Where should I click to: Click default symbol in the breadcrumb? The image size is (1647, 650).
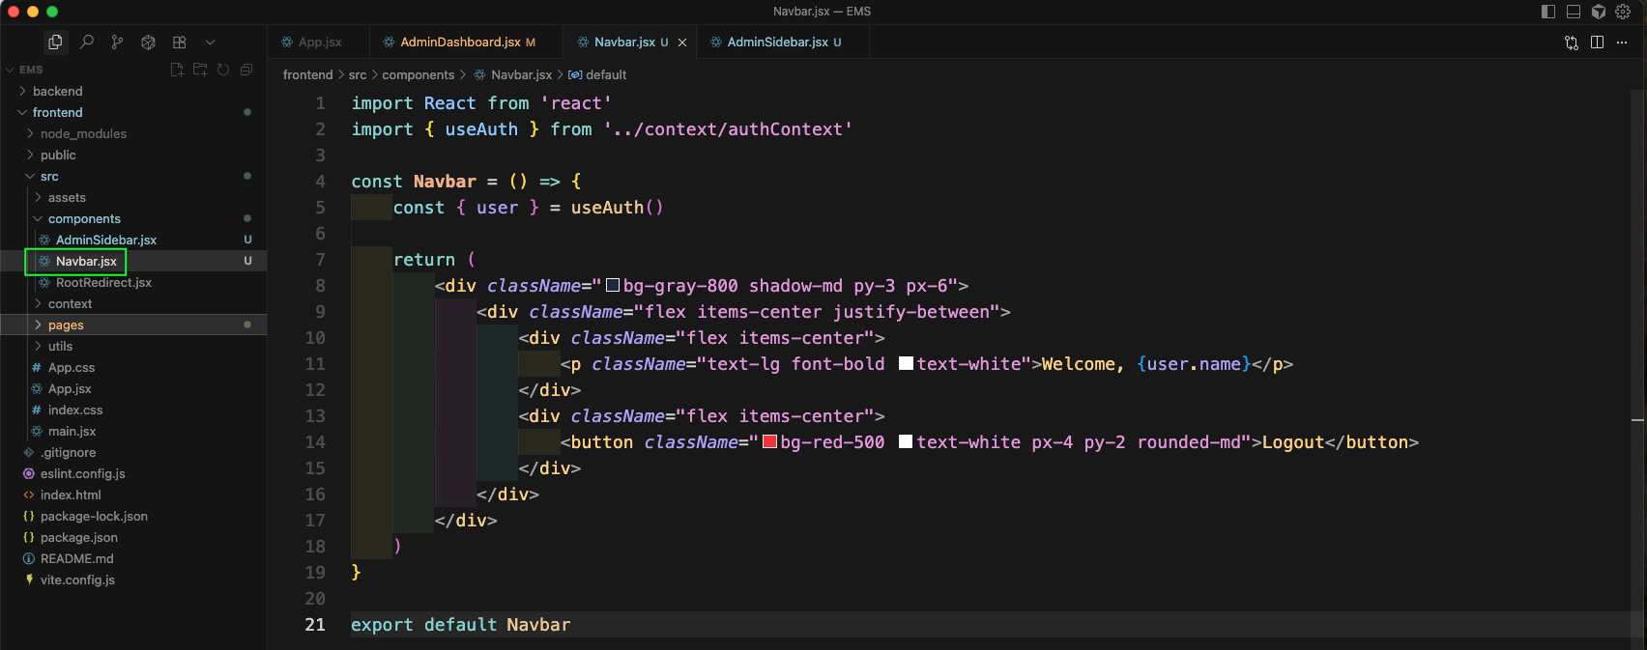pos(606,74)
